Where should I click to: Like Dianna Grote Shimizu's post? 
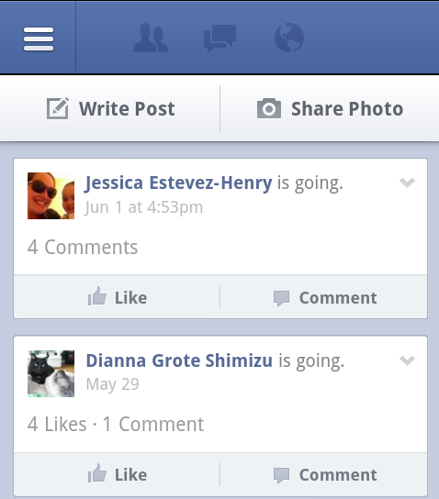point(118,474)
